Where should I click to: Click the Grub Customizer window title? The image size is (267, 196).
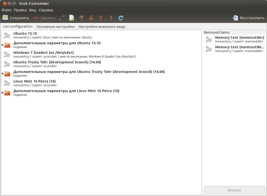coord(34,4)
